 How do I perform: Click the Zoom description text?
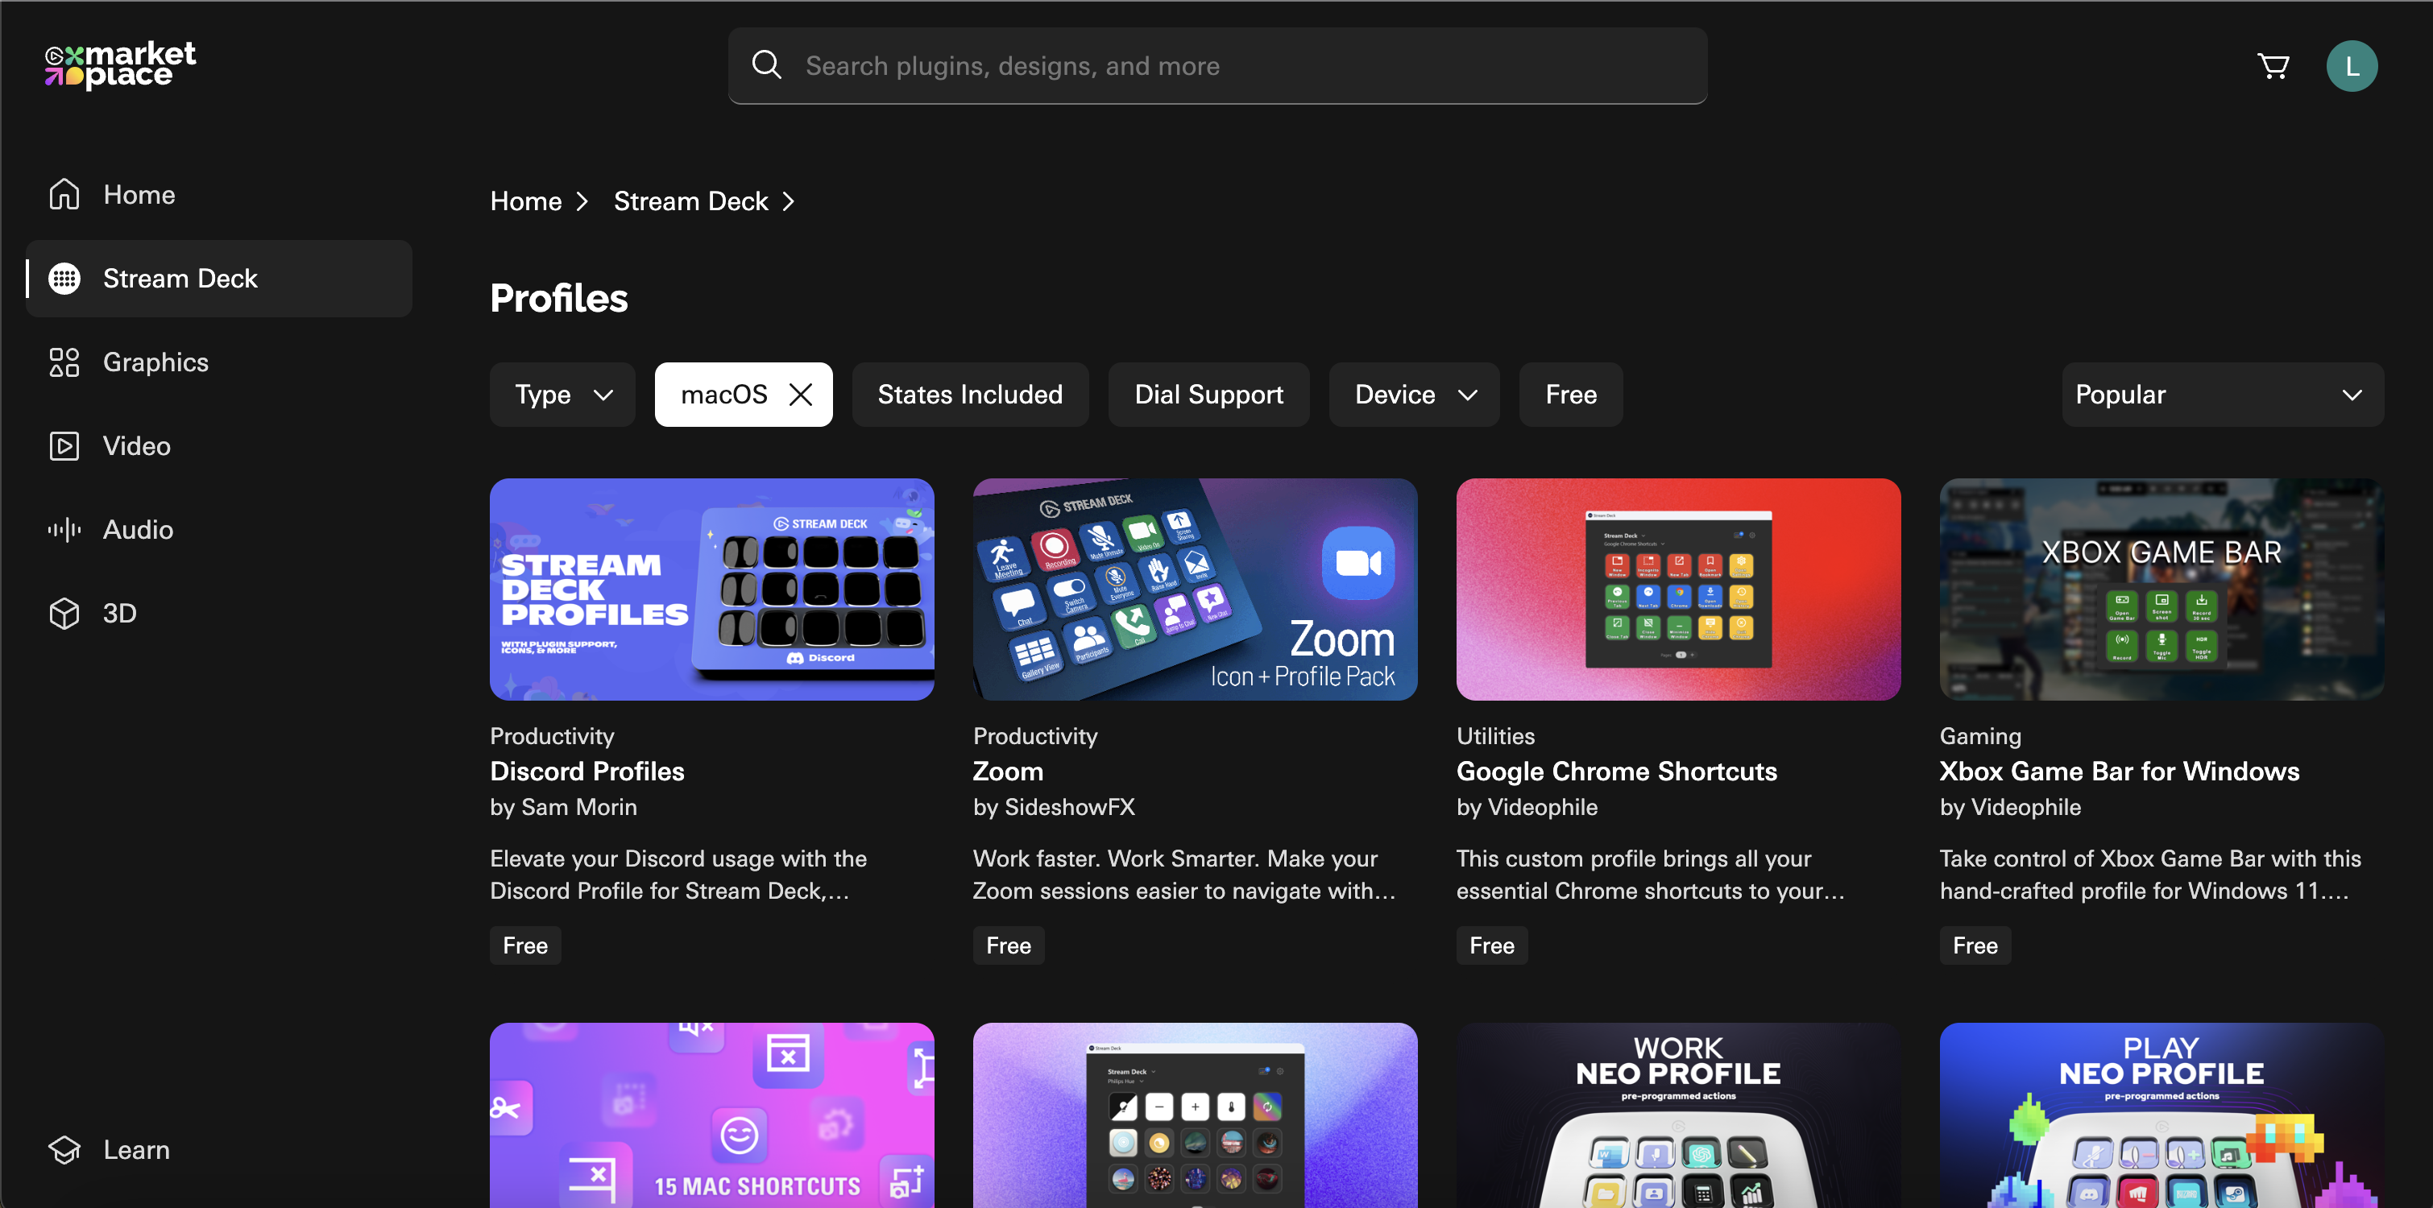1184,875
